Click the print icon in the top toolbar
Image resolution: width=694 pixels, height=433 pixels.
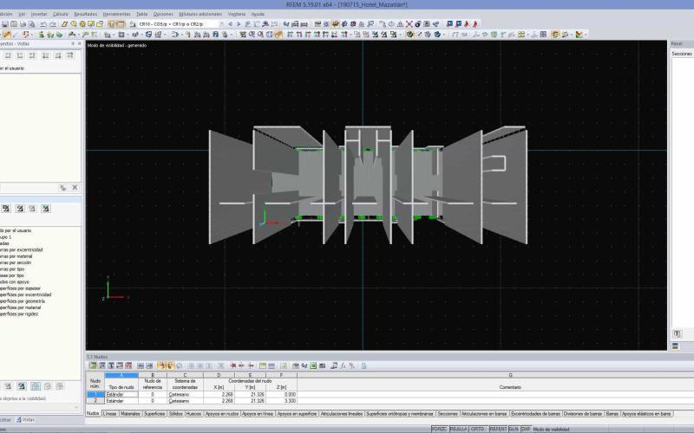click(23, 24)
